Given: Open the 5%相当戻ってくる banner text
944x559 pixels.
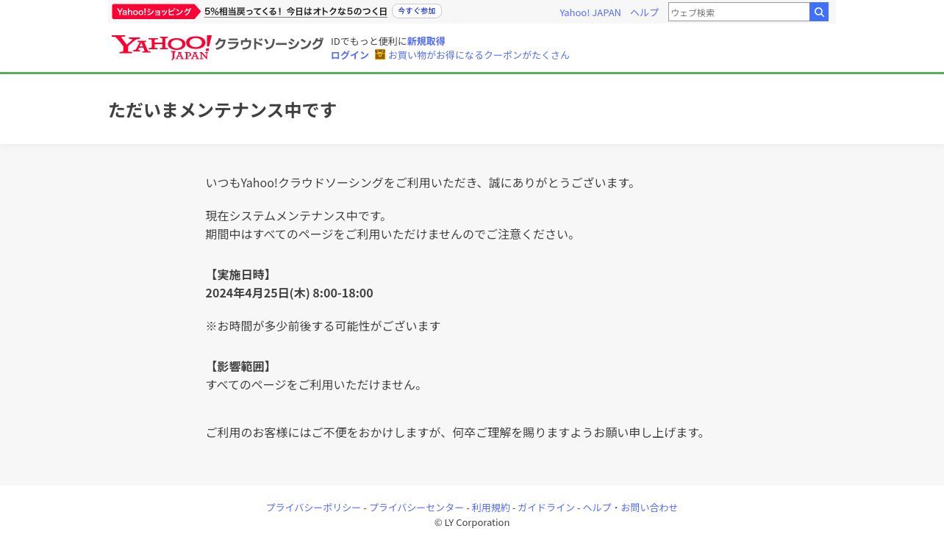Looking at the screenshot, I should point(296,12).
